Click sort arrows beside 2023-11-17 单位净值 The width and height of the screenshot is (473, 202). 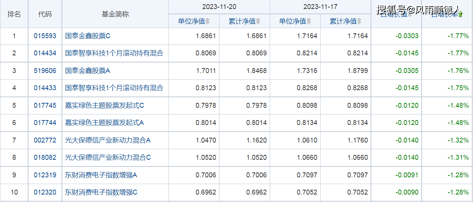pos(309,22)
